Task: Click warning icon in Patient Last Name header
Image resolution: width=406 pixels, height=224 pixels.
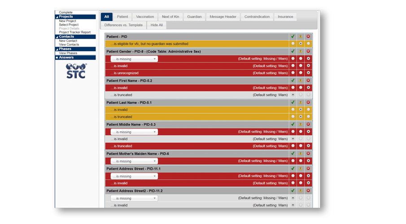Action: (301, 103)
